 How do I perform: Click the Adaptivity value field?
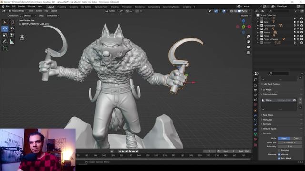(290, 146)
